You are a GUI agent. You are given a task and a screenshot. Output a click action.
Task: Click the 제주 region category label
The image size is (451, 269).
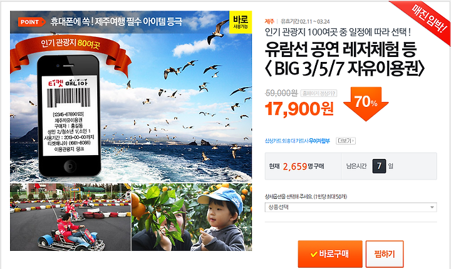[x=269, y=21]
